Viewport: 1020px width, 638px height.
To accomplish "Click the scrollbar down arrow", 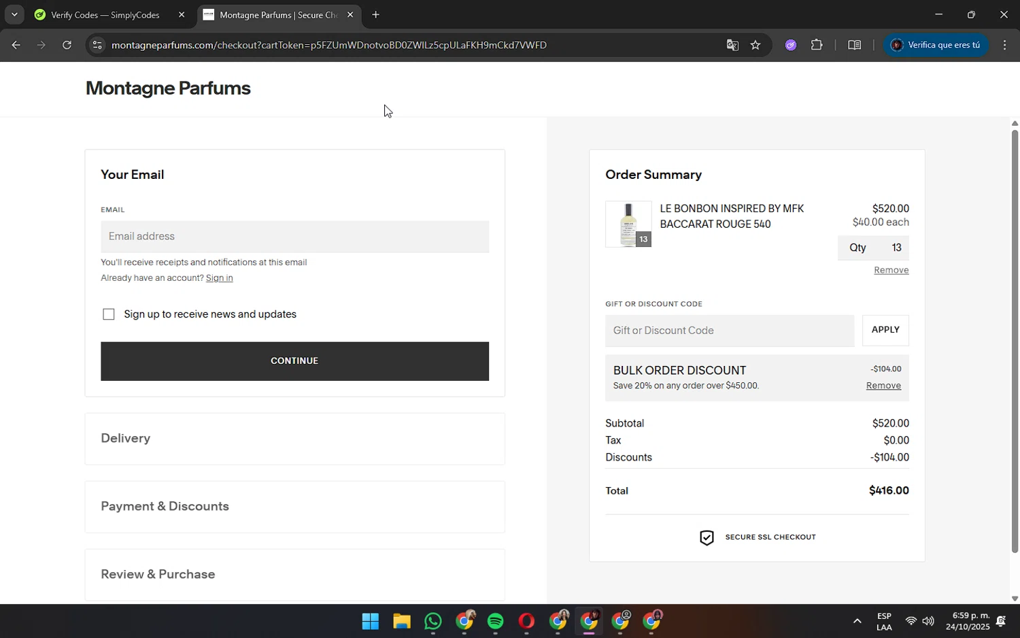I will 1015,599.
